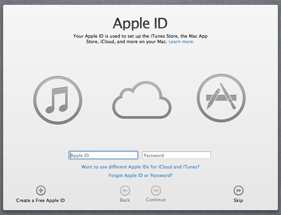Viewport: 281px width, 215px height.
Task: Select the Create a Free Apple ID label
Action: point(40,201)
